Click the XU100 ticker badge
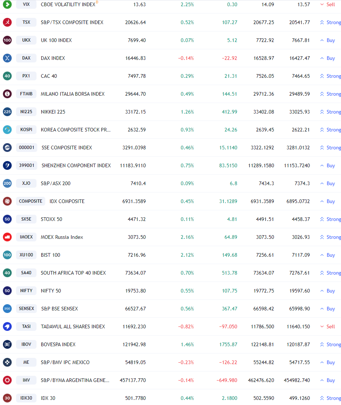The height and width of the screenshot is (405, 341). tap(26, 255)
